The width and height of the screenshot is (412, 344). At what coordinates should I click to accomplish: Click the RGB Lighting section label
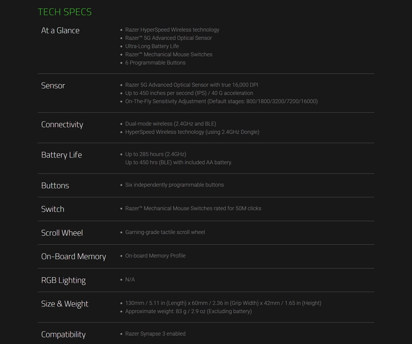pyautogui.click(x=63, y=281)
